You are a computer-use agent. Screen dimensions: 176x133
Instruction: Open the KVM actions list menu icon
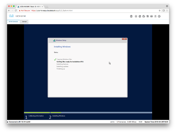(x=136, y=16)
